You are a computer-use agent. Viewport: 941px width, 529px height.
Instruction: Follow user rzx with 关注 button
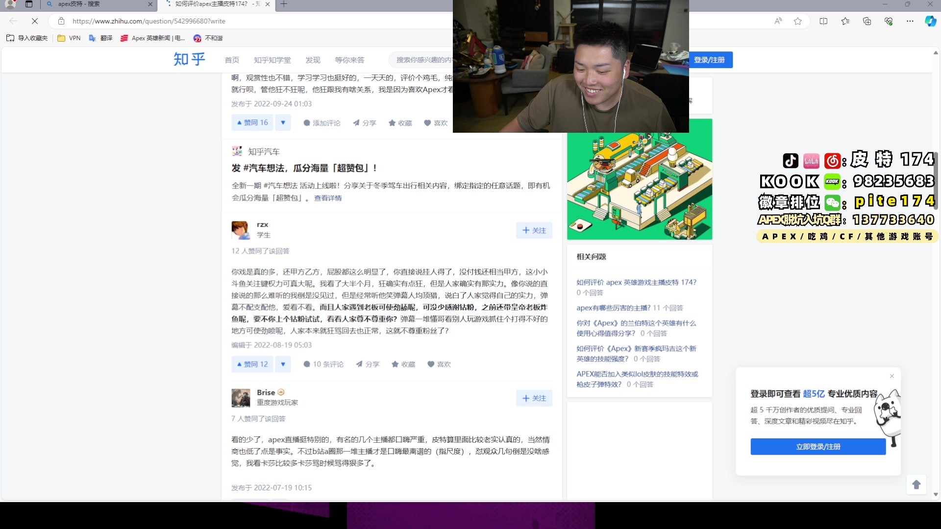[x=534, y=230]
